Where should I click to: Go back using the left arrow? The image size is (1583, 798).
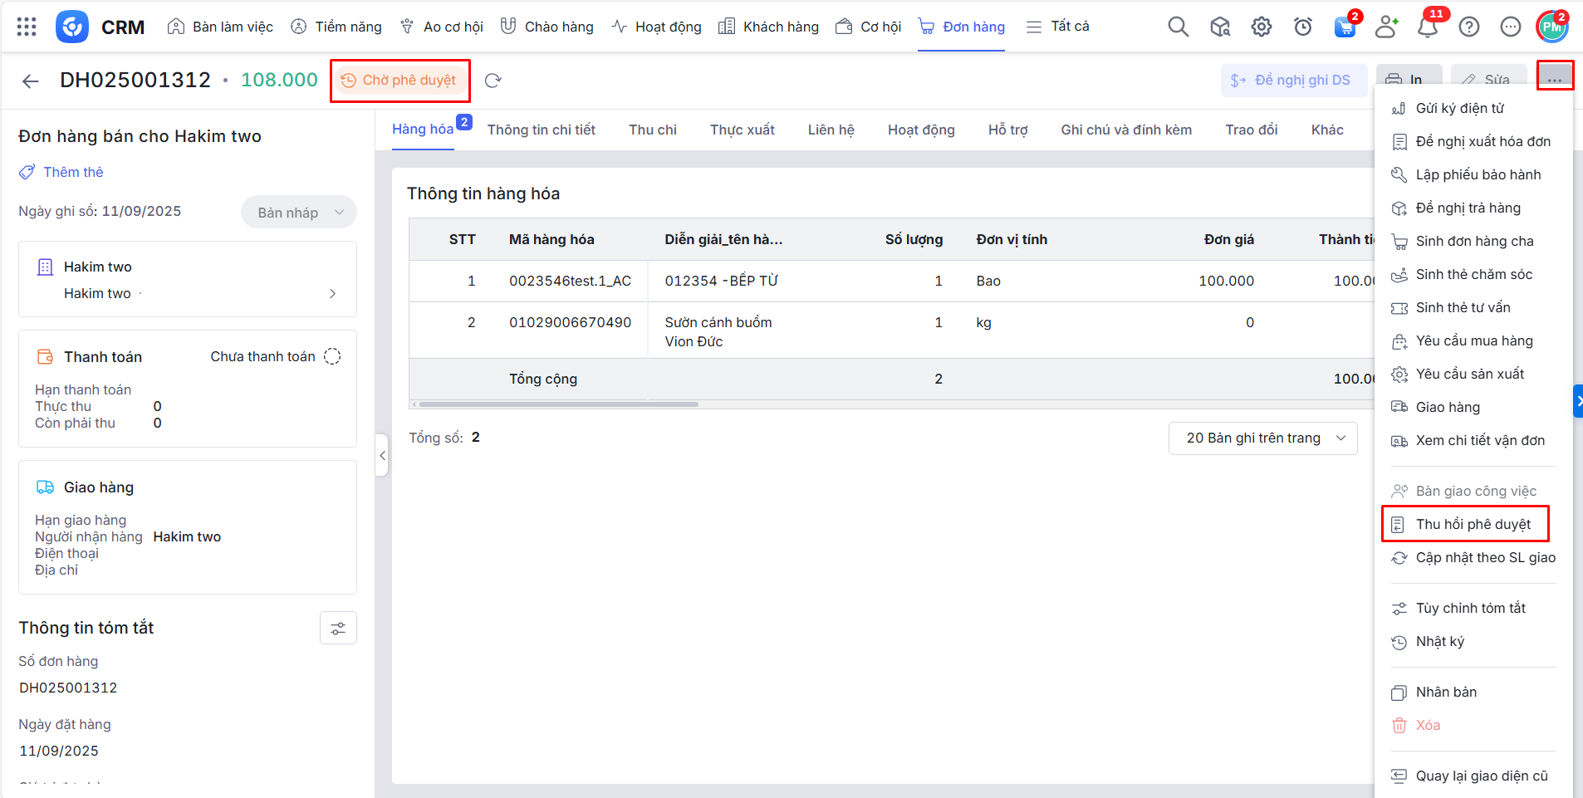tap(31, 81)
